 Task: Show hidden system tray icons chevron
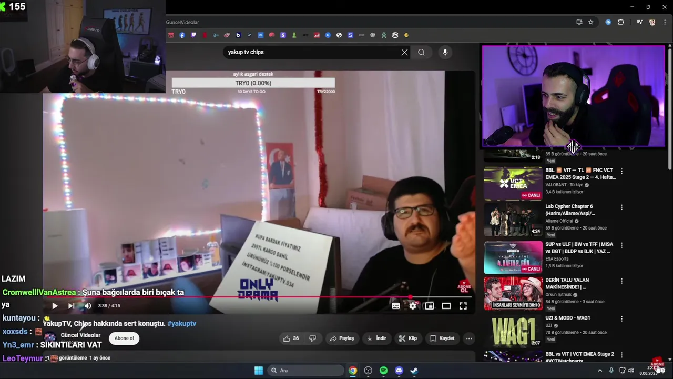click(600, 371)
